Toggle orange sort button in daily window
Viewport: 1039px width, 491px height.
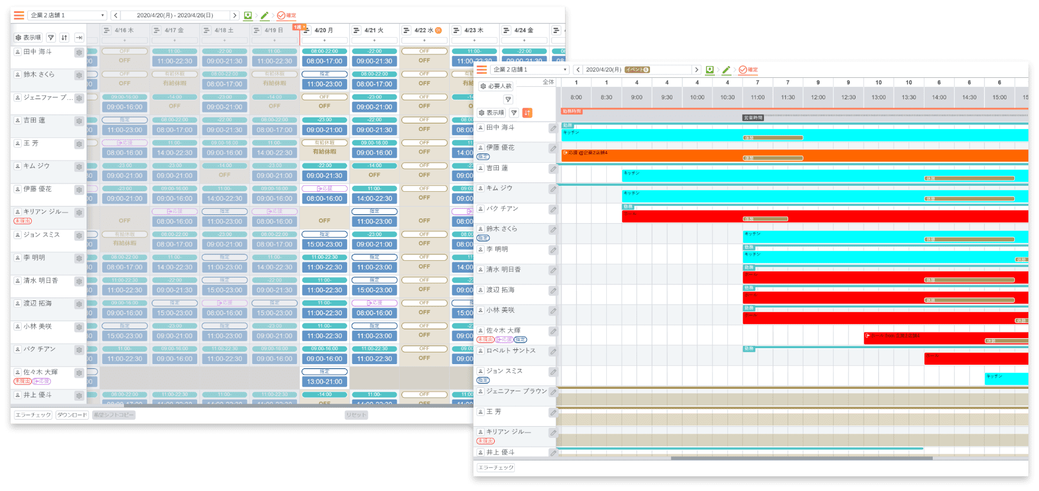coord(527,113)
